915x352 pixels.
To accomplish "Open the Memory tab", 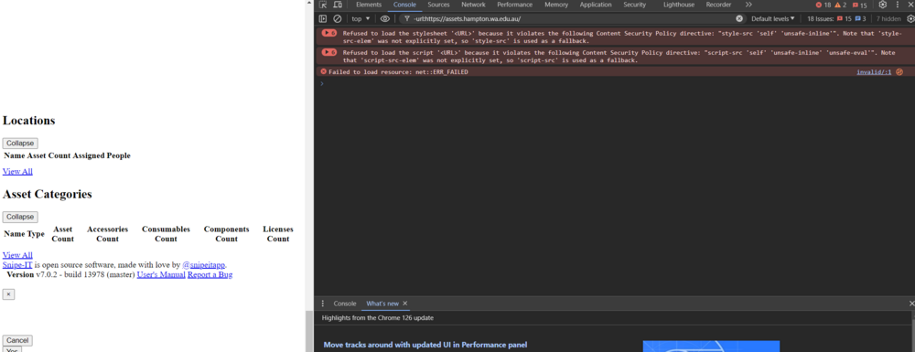I will pyautogui.click(x=556, y=5).
